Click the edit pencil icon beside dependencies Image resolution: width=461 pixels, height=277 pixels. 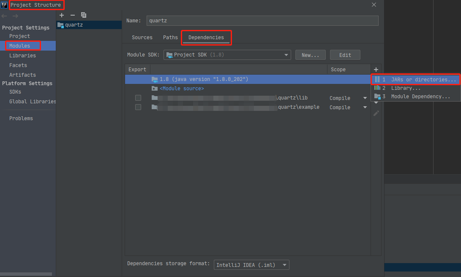tap(376, 113)
